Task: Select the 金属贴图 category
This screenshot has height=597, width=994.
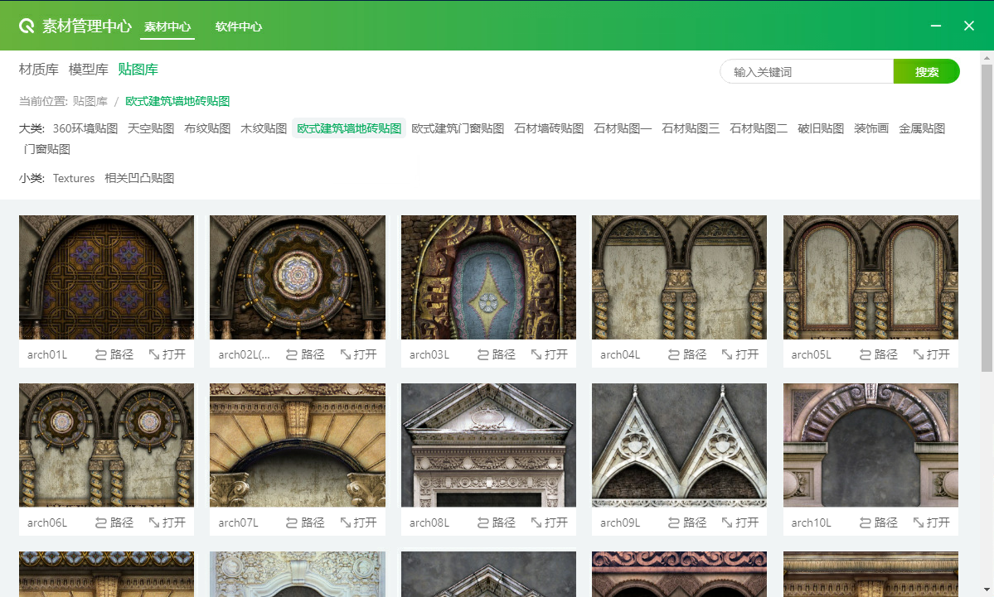Action: click(922, 128)
